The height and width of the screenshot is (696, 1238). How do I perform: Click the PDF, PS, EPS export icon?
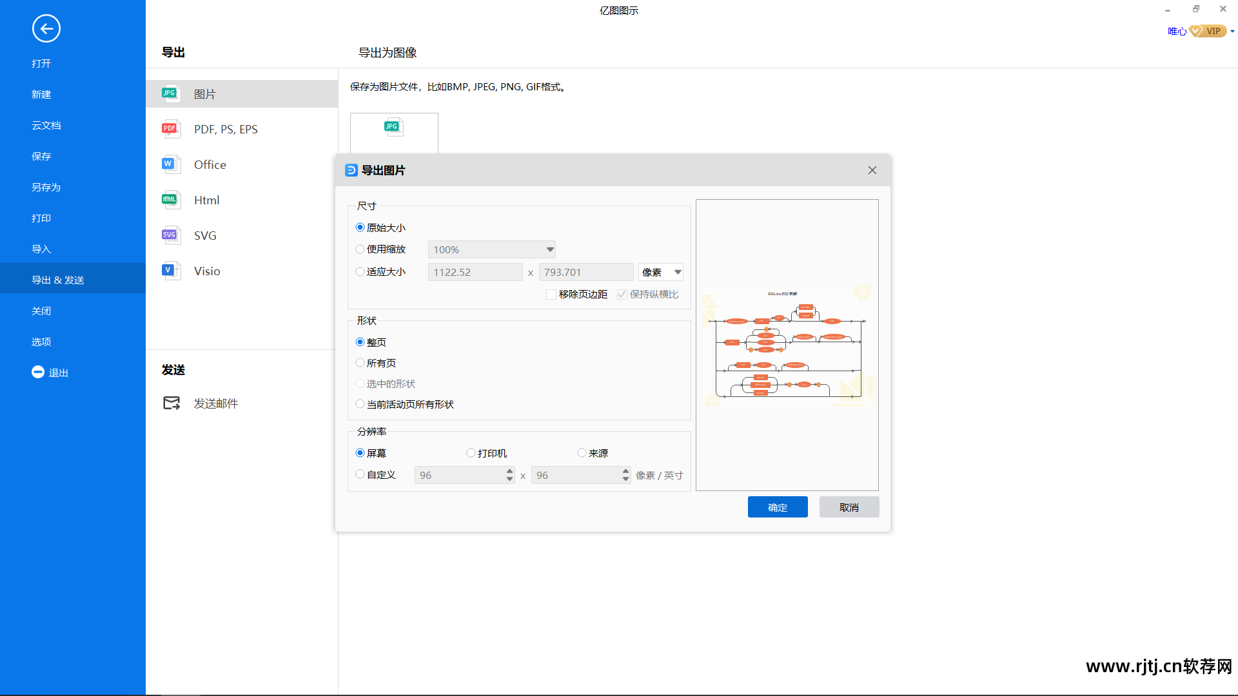tap(170, 128)
